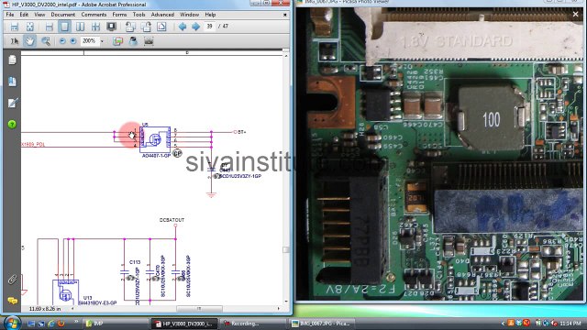This screenshot has height=330, width=587.
Task: Open the green How To help icon
Action: pyautogui.click(x=12, y=125)
